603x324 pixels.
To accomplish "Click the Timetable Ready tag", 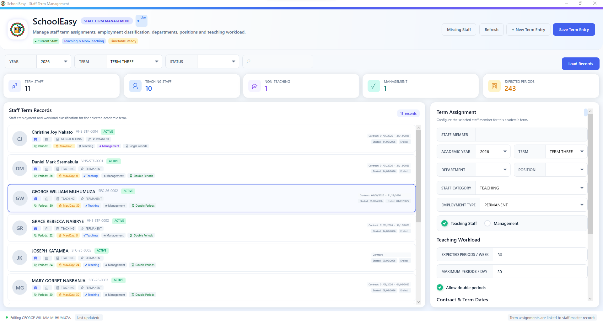I will coord(123,41).
